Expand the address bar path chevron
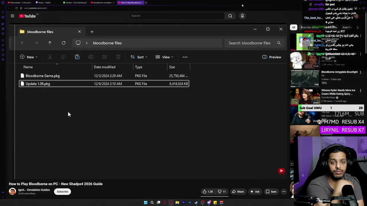 (87, 43)
